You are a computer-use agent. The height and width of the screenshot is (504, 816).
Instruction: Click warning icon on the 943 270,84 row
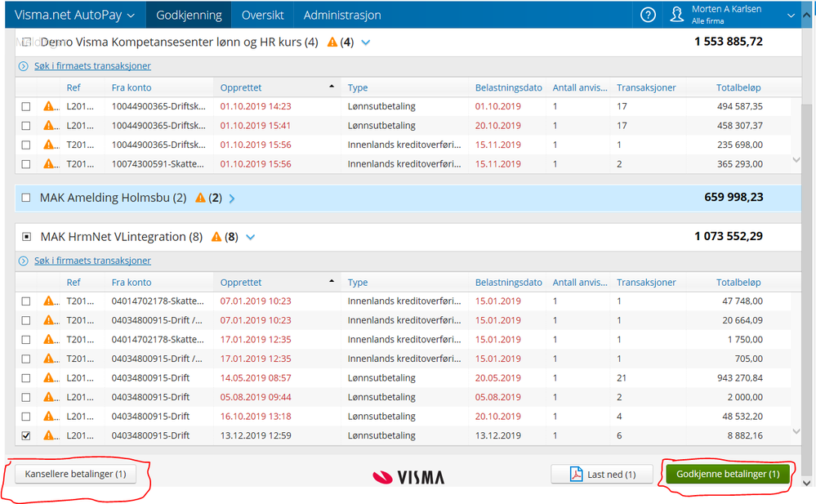click(49, 378)
